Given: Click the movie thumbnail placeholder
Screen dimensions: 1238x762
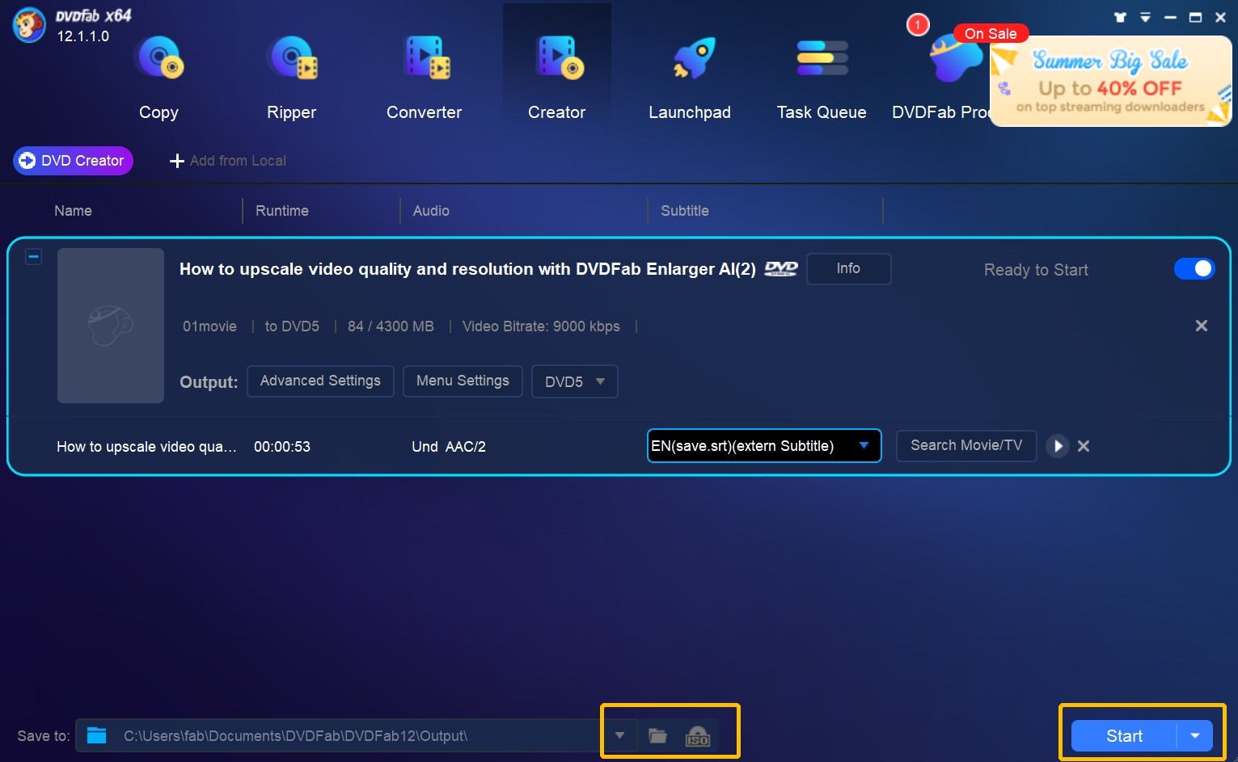Looking at the screenshot, I should click(x=111, y=326).
